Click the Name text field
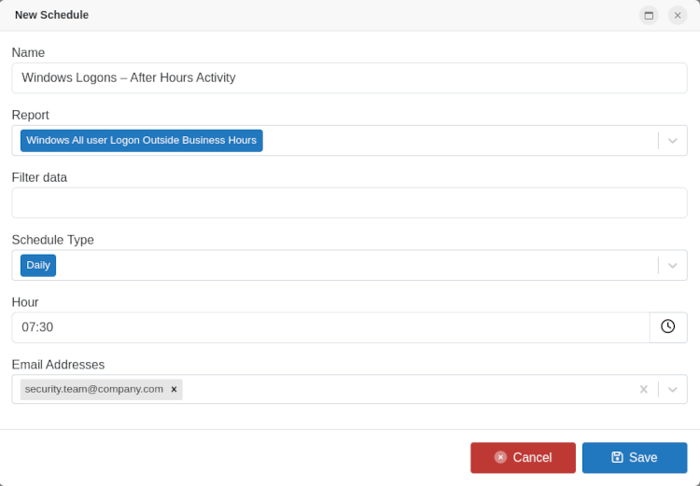The height and width of the screenshot is (486, 700). 349,78
